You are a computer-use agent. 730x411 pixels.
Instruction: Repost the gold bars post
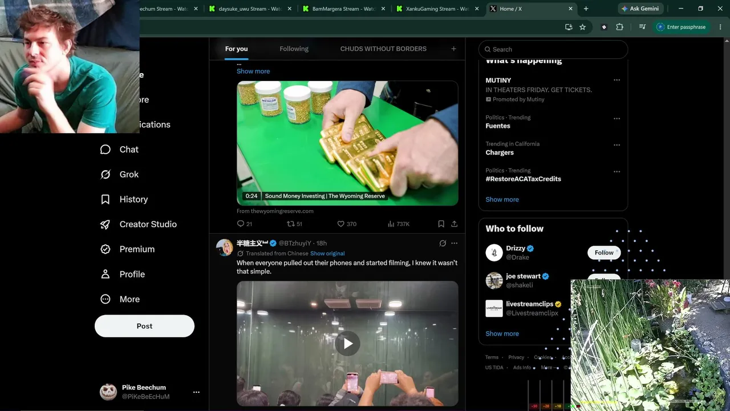click(x=294, y=224)
